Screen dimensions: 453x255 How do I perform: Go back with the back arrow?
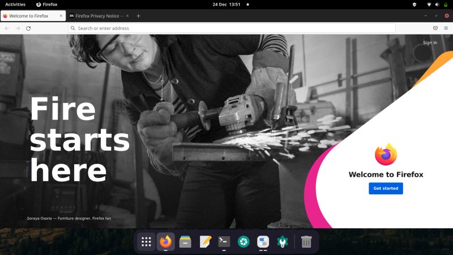coord(7,28)
